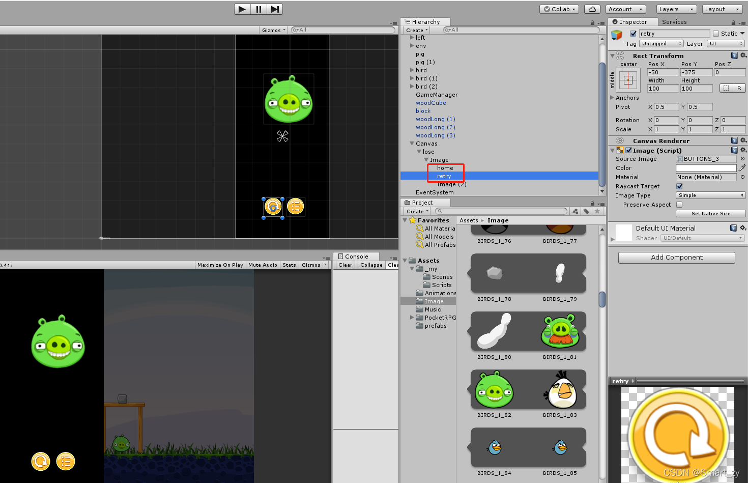
Task: Toggle Maximize On Play
Action: tap(220, 265)
